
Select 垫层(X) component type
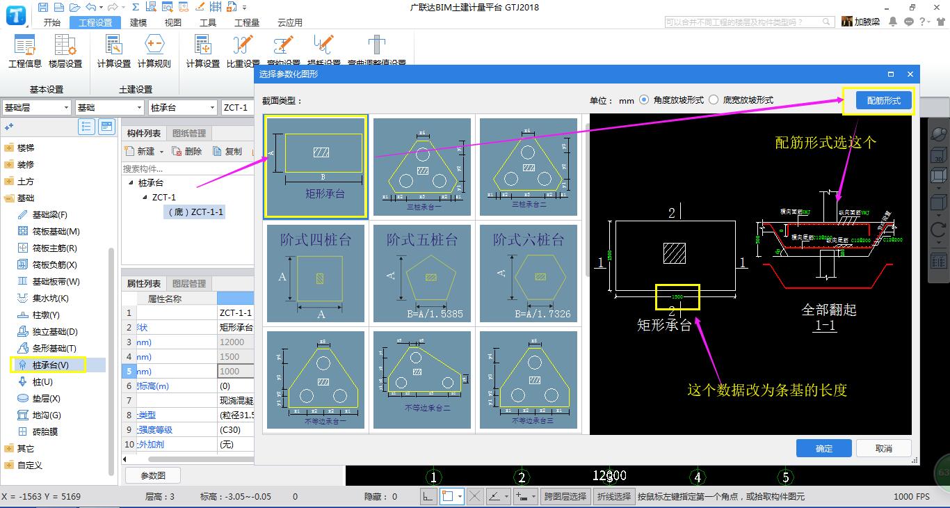[47, 399]
